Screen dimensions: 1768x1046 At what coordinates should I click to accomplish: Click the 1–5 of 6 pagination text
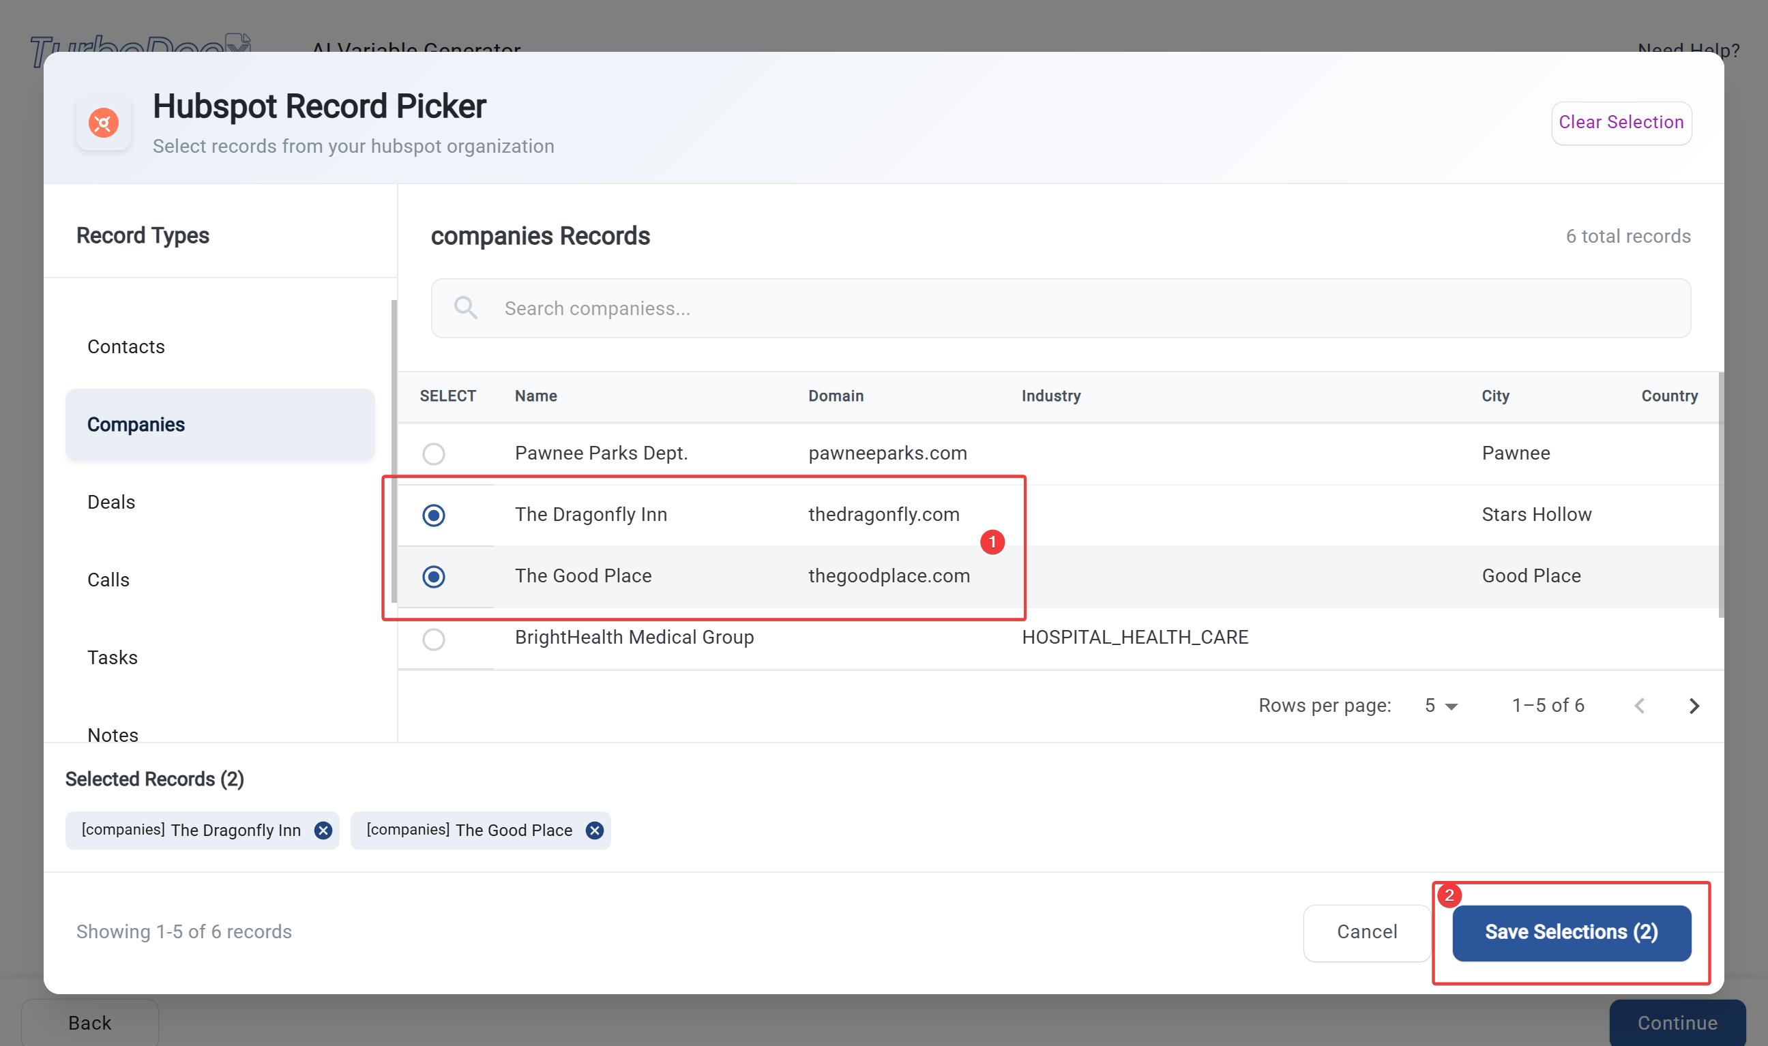tap(1548, 706)
